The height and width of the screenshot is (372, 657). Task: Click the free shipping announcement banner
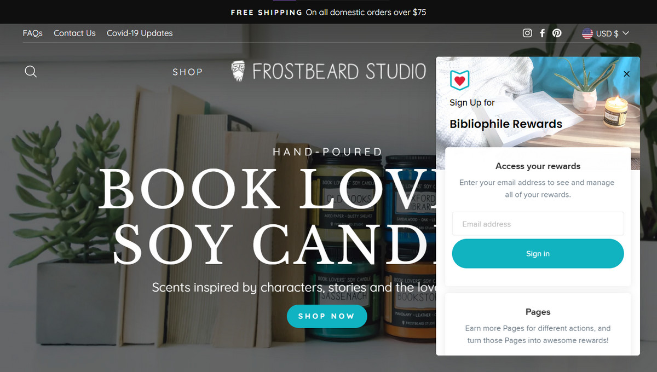click(328, 12)
